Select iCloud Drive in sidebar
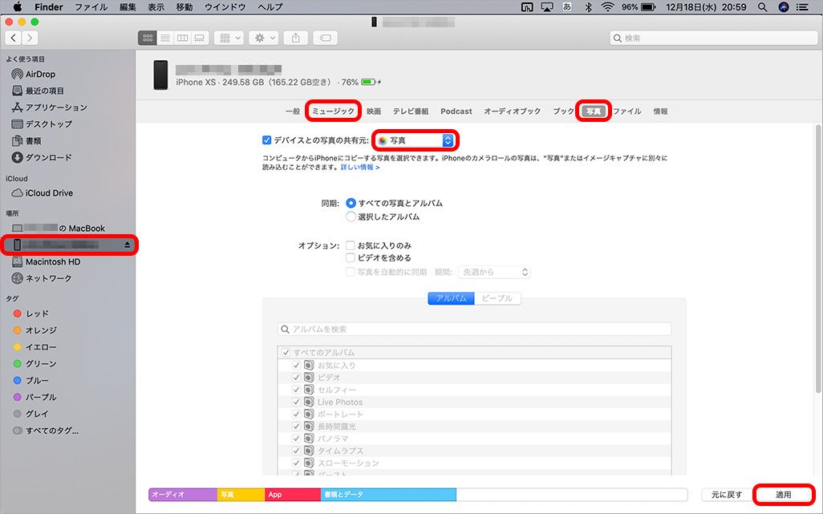Viewport: 823px width, 514px height. click(x=49, y=193)
